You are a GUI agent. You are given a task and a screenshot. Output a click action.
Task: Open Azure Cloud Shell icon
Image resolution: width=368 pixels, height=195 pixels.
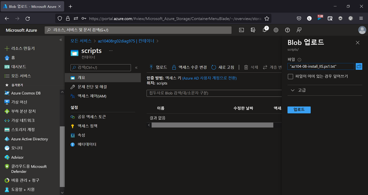click(x=242, y=30)
